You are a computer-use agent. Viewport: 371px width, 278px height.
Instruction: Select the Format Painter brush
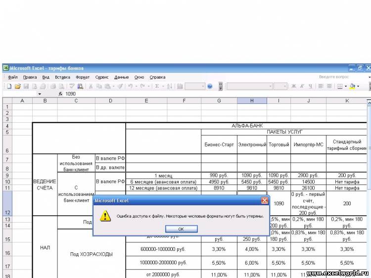tap(120, 86)
